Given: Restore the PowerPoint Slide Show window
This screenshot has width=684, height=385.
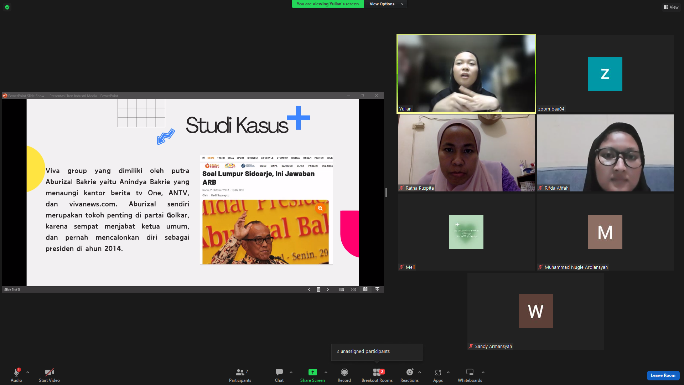Looking at the screenshot, I should 362,96.
